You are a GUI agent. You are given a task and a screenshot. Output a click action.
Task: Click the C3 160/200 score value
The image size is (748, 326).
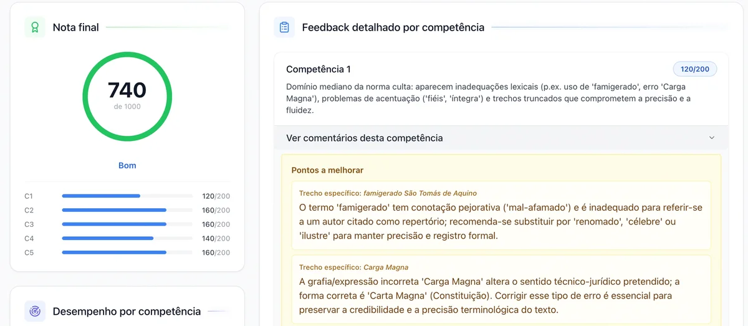point(216,224)
